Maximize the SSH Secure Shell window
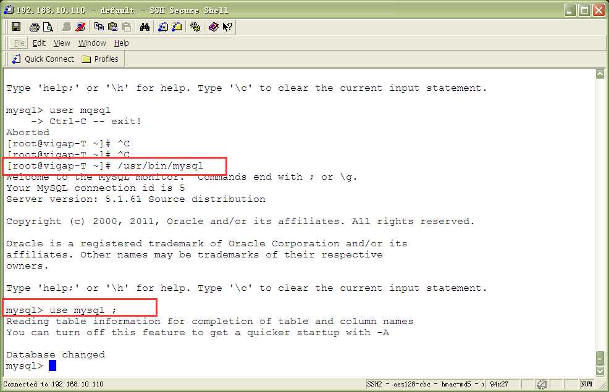 coord(584,10)
